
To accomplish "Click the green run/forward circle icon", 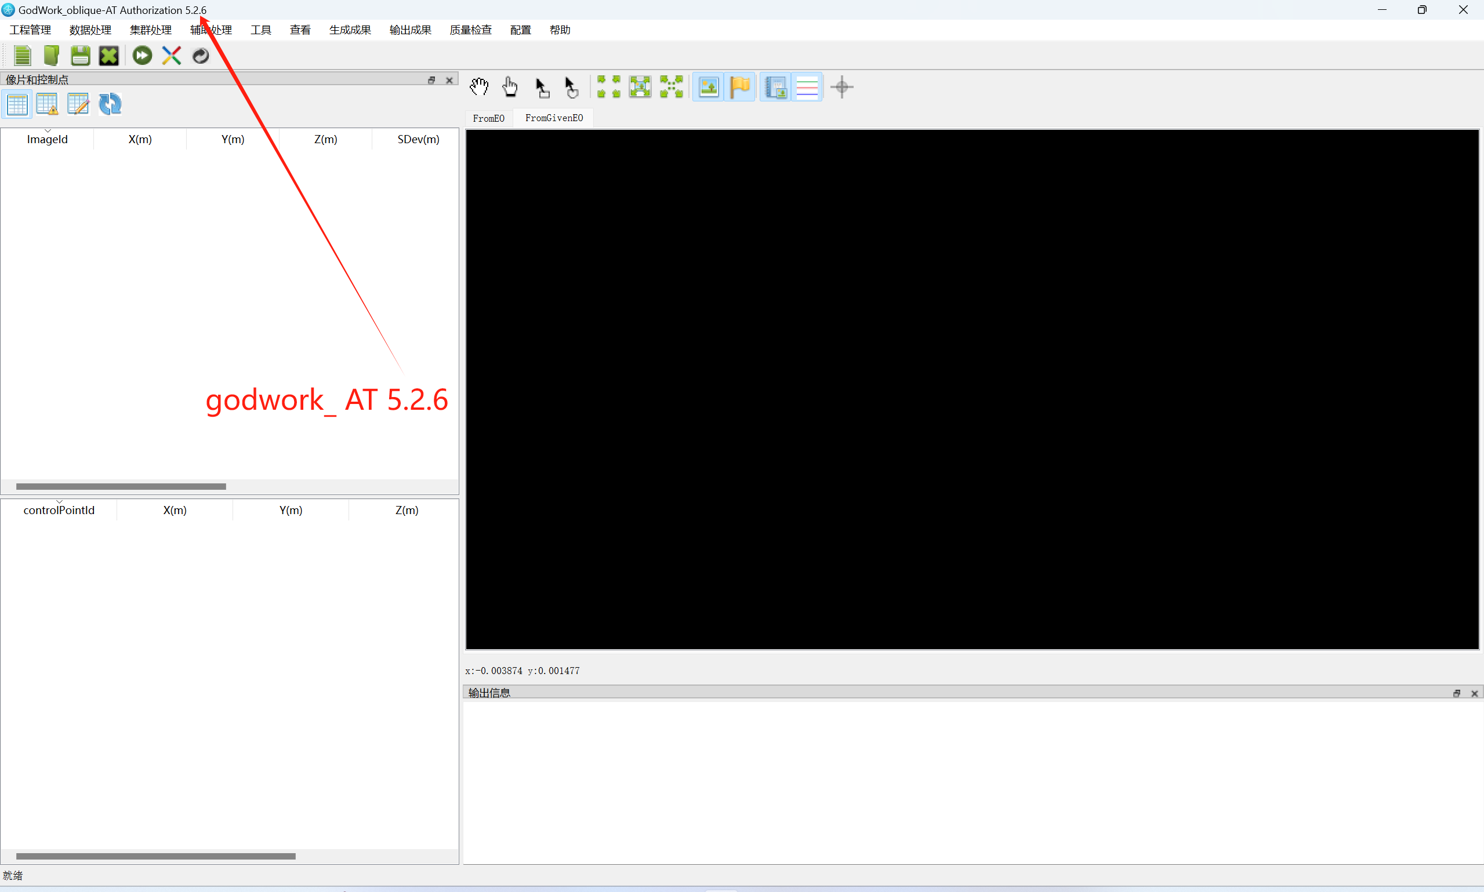I will (x=143, y=56).
